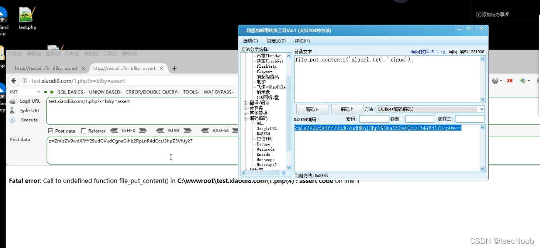Enable the Referrer checkbox
The height and width of the screenshot is (248, 540).
(x=84, y=131)
